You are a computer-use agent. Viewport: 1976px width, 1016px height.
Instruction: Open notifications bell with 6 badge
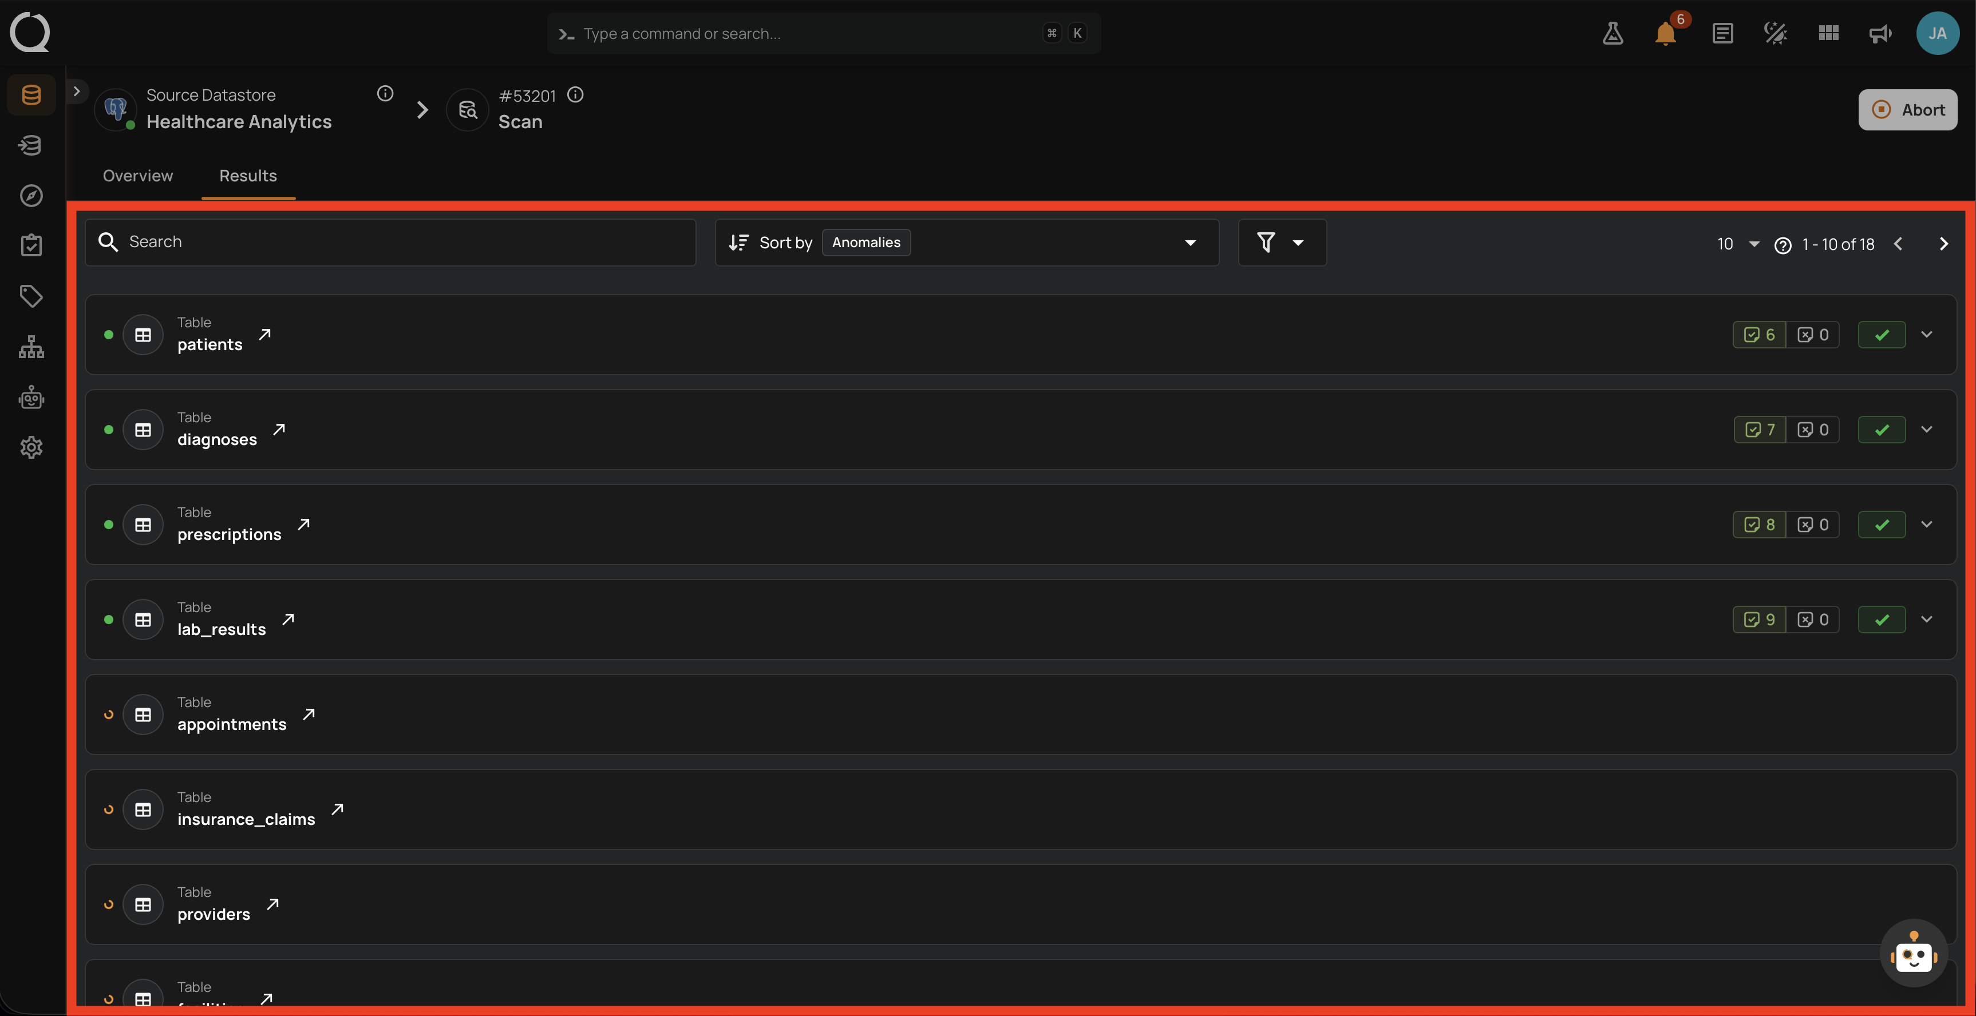click(1665, 34)
